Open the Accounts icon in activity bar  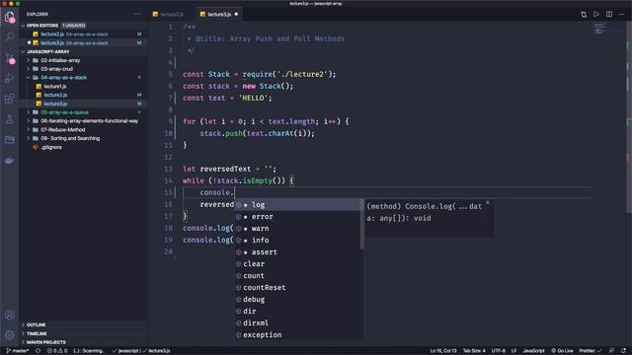pyautogui.click(x=9, y=315)
